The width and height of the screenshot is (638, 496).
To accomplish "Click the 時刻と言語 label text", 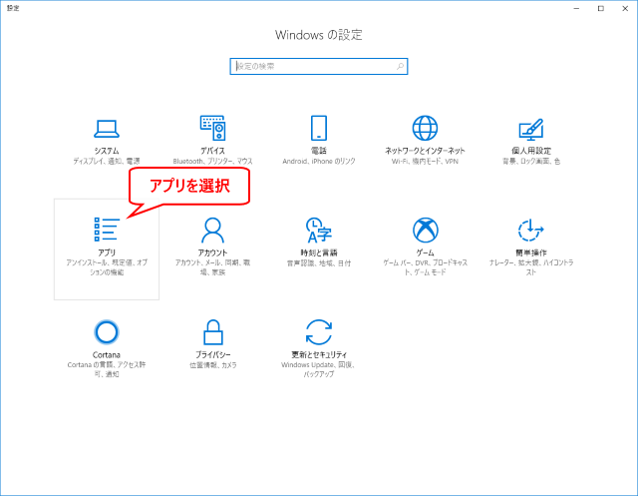I will point(319,252).
